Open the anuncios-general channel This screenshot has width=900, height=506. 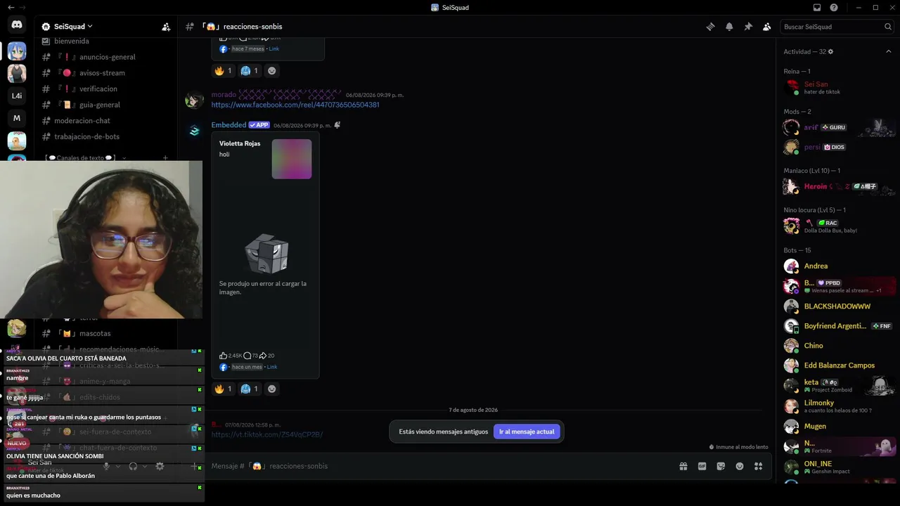105,57
